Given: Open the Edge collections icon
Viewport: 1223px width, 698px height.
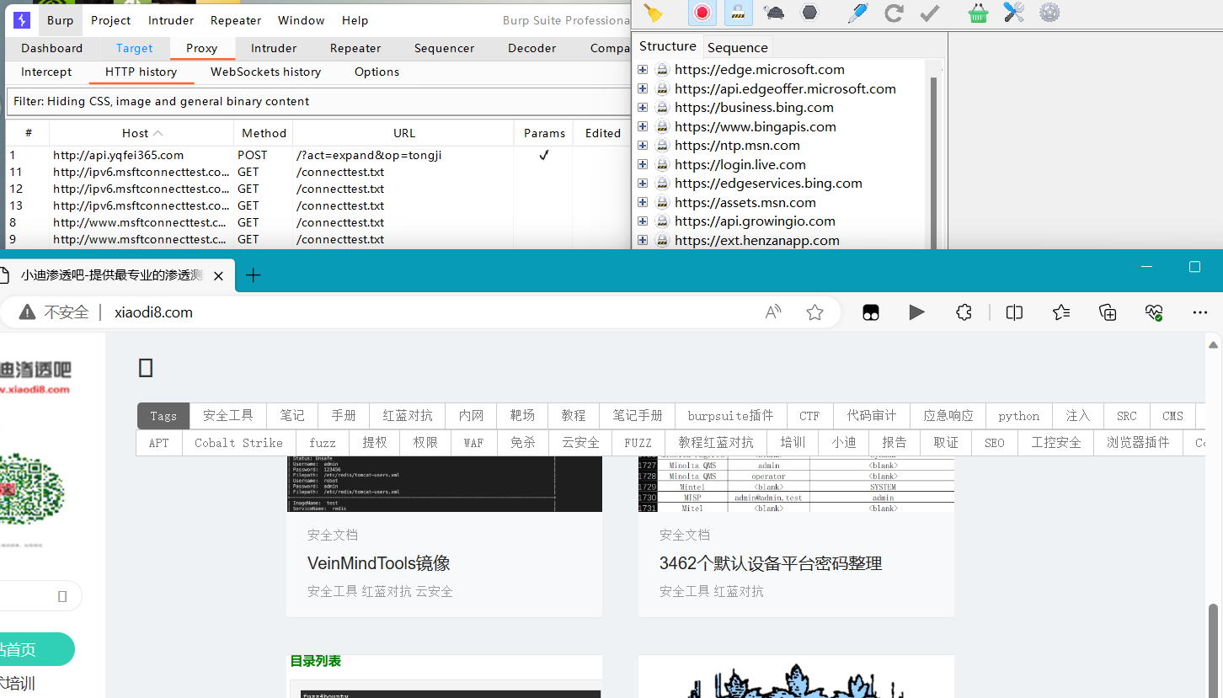Looking at the screenshot, I should pyautogui.click(x=1108, y=312).
